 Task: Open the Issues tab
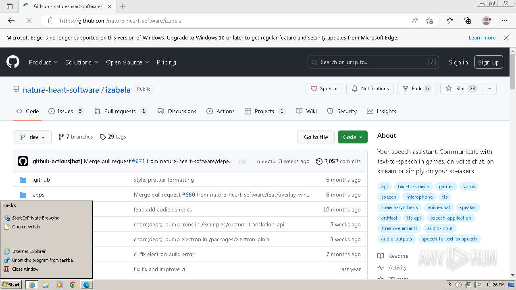(x=66, y=111)
